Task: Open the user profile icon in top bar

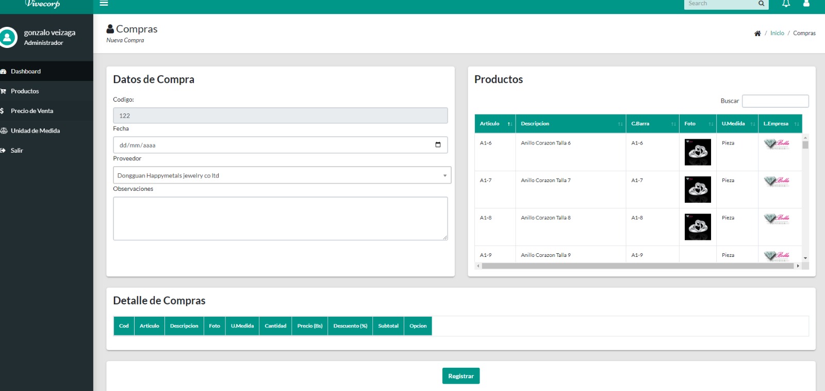Action: [x=806, y=4]
